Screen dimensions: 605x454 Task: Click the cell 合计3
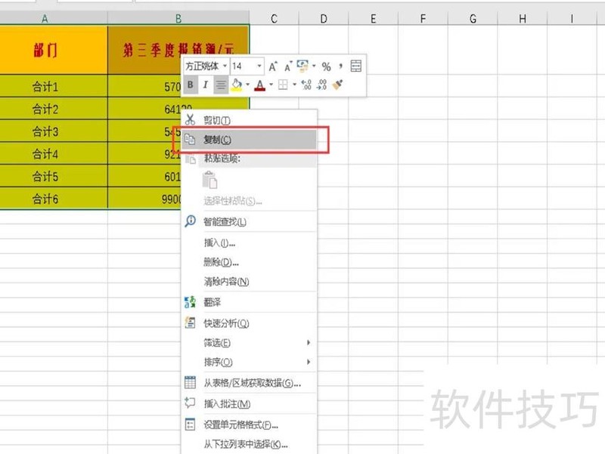pyautogui.click(x=54, y=131)
